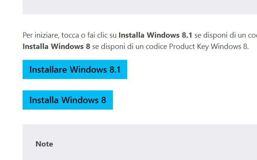The image size is (257, 160).
Task: Click white gap between the two blue buttons
Action: (75, 85)
